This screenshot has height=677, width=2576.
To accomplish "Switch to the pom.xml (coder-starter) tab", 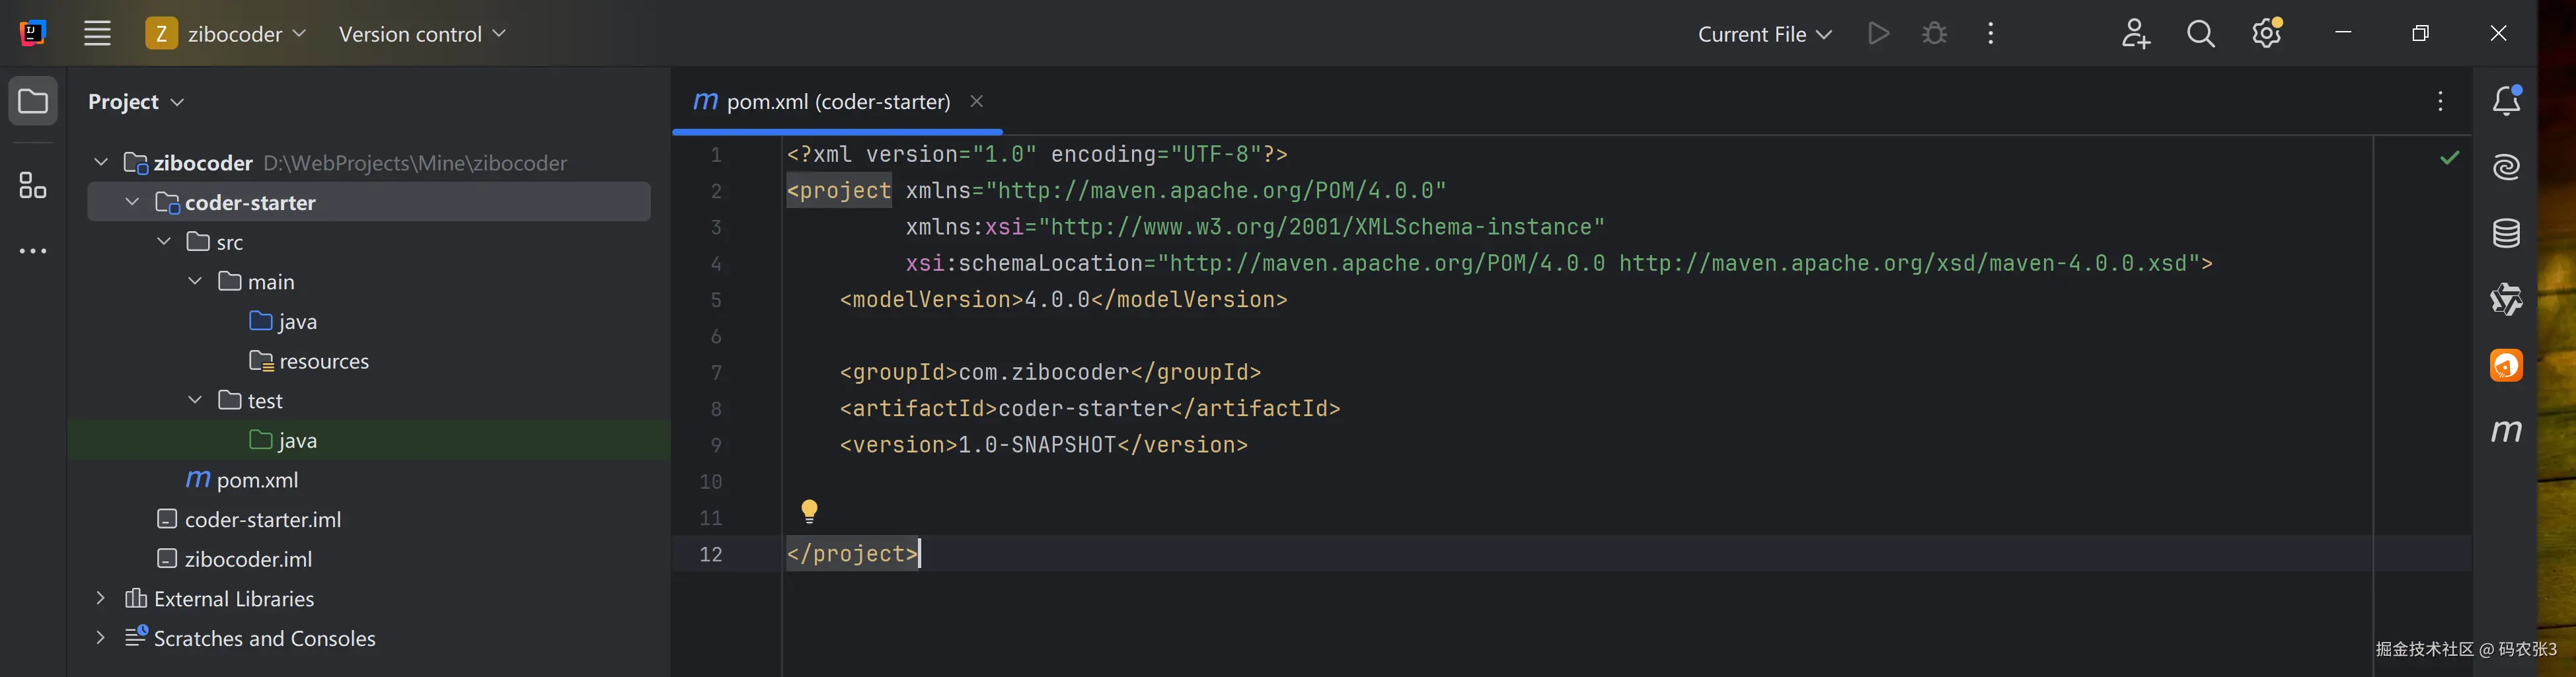I will (x=837, y=101).
